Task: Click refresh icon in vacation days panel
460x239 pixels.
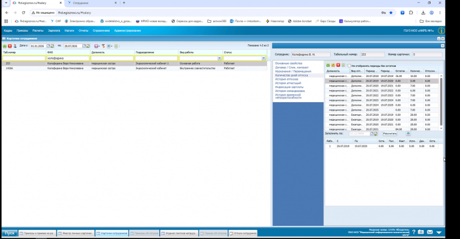Action: (x=343, y=66)
